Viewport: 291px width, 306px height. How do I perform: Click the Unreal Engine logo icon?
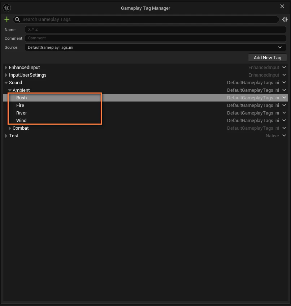click(7, 8)
